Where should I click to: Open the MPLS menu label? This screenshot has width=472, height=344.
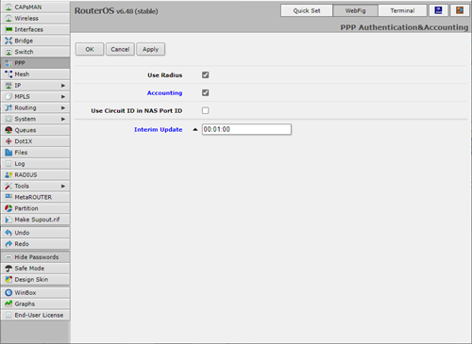click(22, 96)
